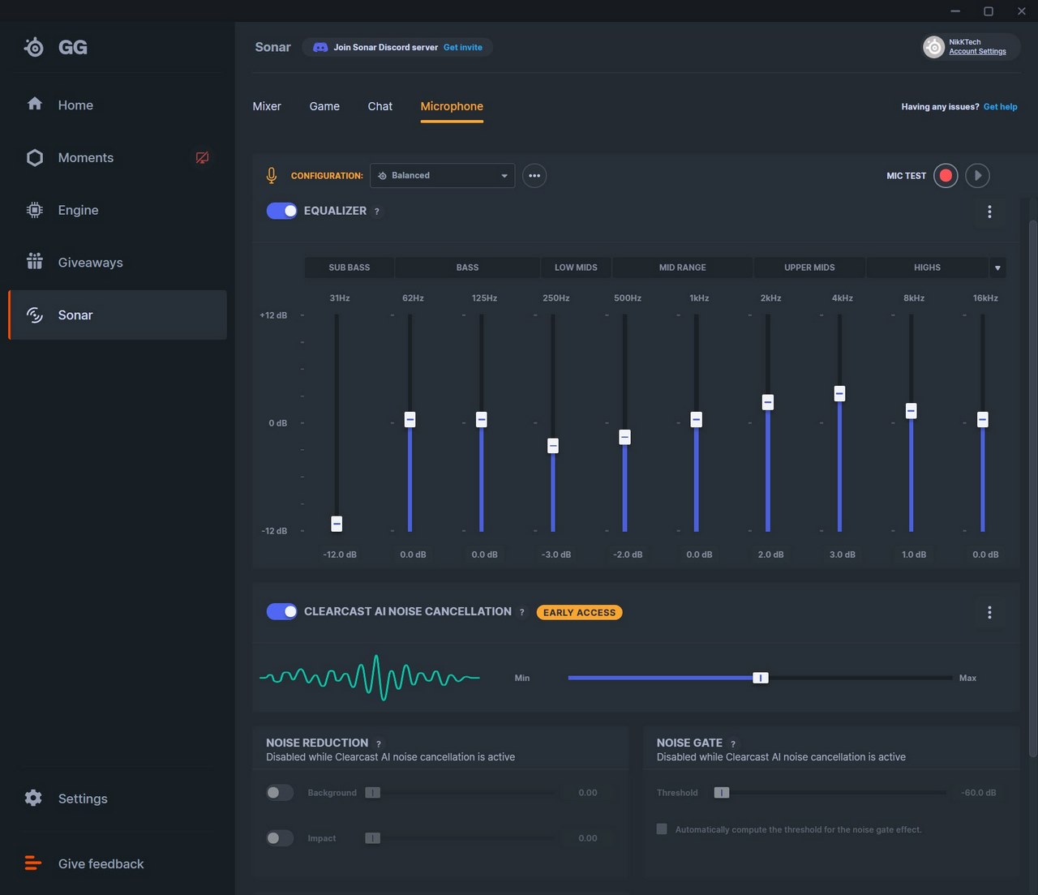
Task: Click the 250Hz equalizer slider handle
Action: [x=553, y=446]
